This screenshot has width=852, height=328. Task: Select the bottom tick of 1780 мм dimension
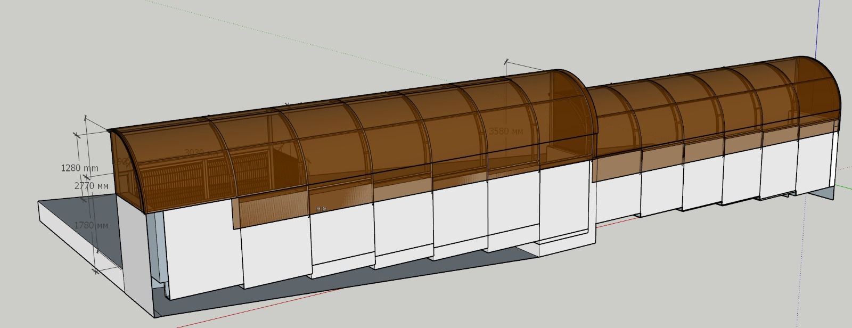pyautogui.click(x=96, y=271)
